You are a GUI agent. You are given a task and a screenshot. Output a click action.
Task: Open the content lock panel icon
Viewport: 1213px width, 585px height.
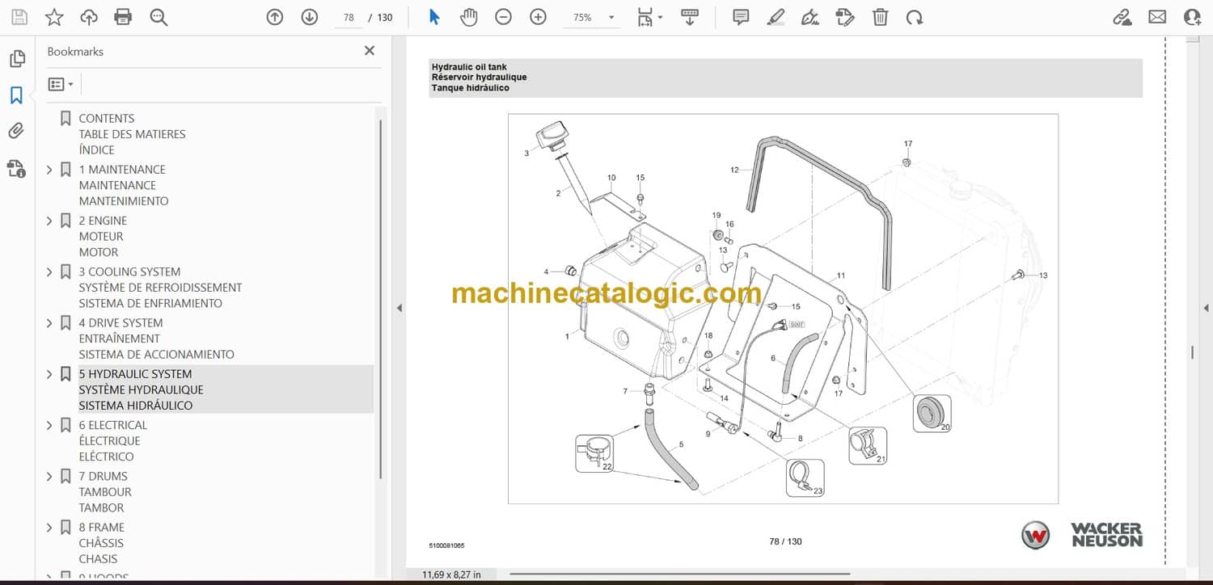[16, 168]
